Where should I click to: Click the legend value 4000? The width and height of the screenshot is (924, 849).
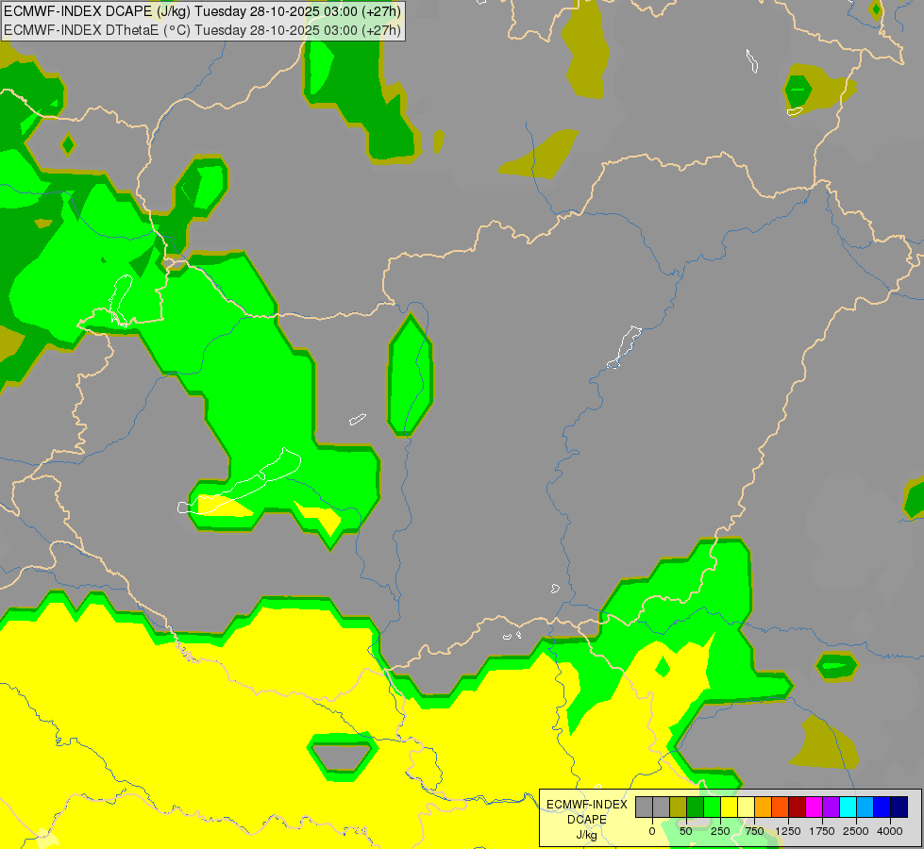(890, 831)
